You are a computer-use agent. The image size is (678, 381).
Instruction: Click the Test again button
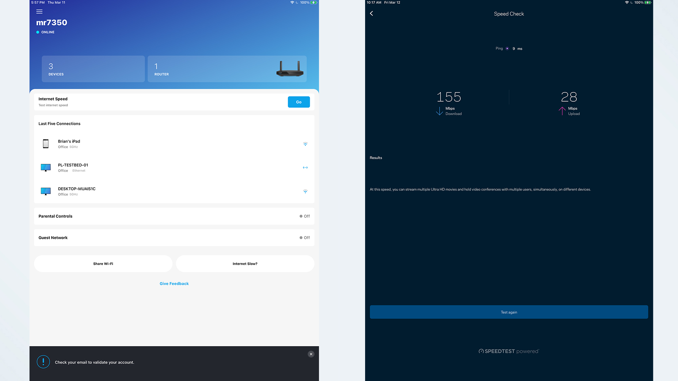click(509, 312)
